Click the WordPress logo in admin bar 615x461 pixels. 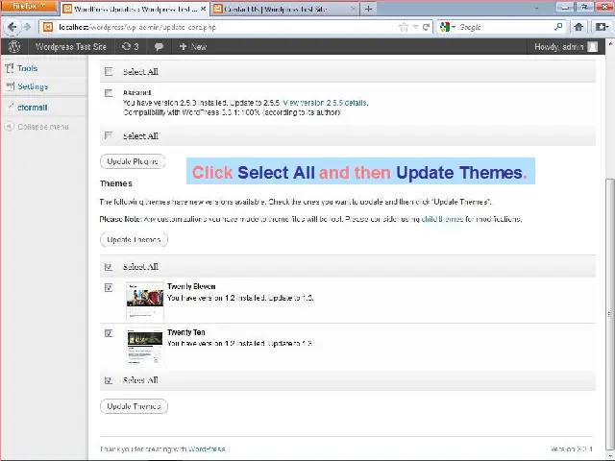(14, 47)
